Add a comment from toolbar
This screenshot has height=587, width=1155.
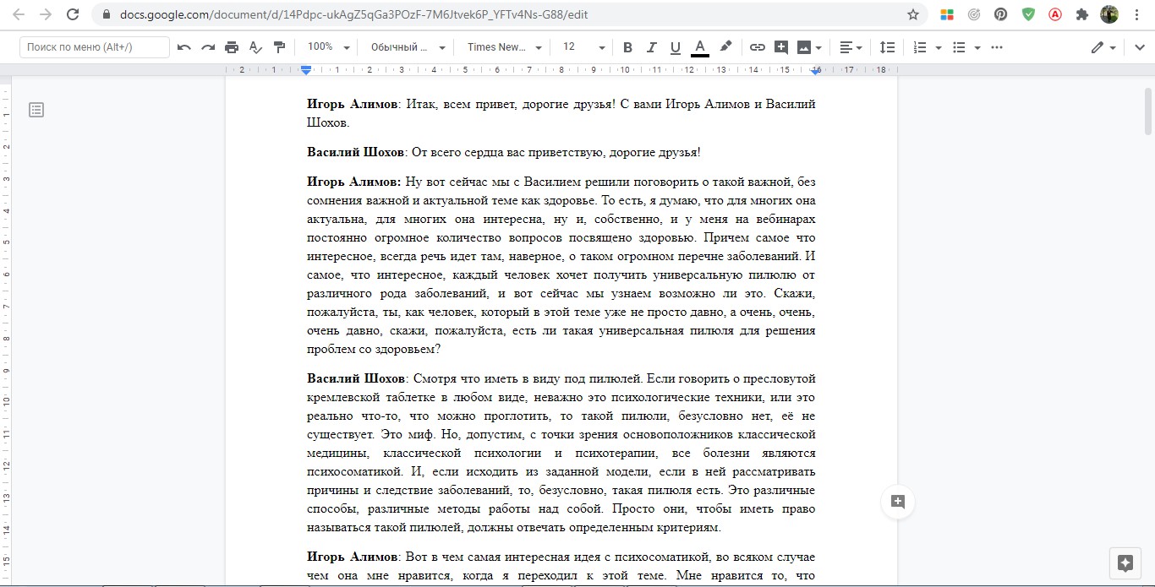pos(781,47)
